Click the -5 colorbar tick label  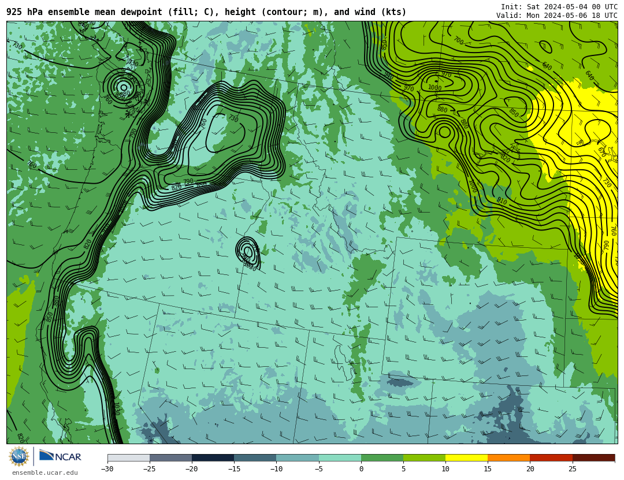pos(319,469)
